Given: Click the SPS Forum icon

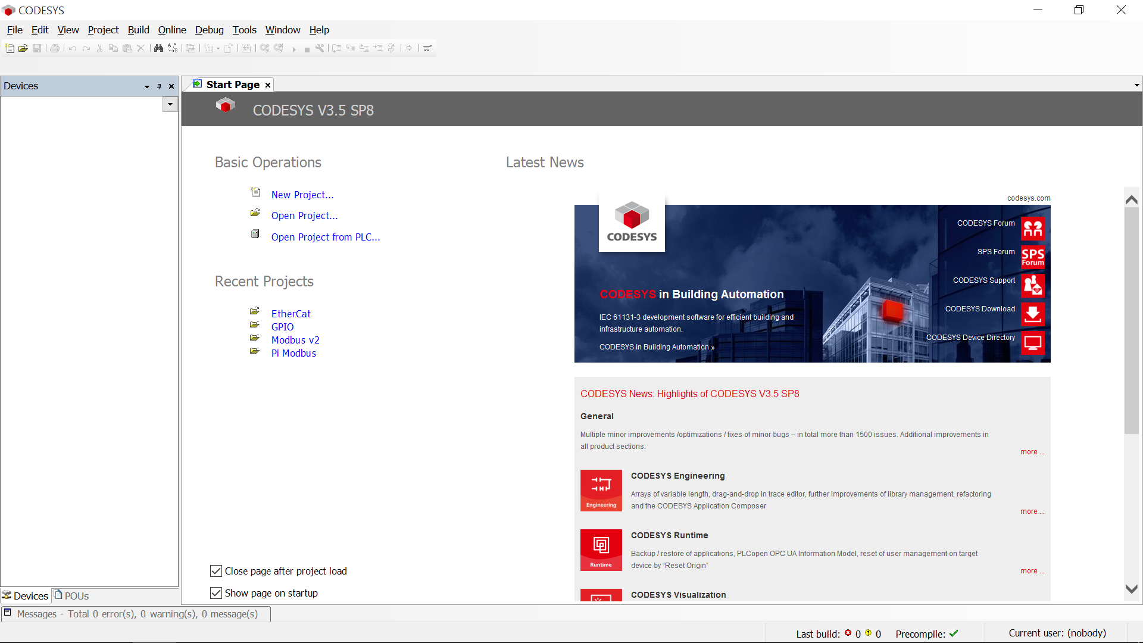Looking at the screenshot, I should tap(1032, 257).
